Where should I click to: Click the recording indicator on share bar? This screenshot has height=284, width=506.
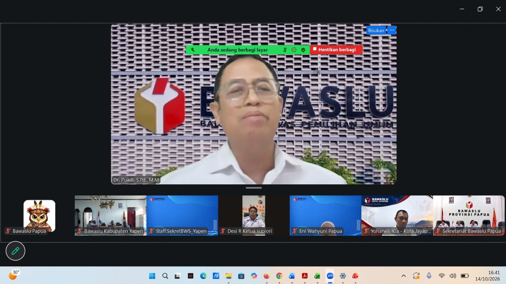click(294, 50)
